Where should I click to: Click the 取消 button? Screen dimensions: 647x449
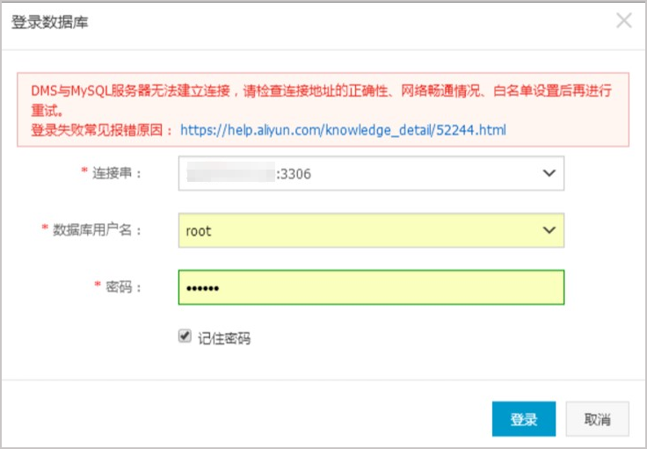(597, 419)
